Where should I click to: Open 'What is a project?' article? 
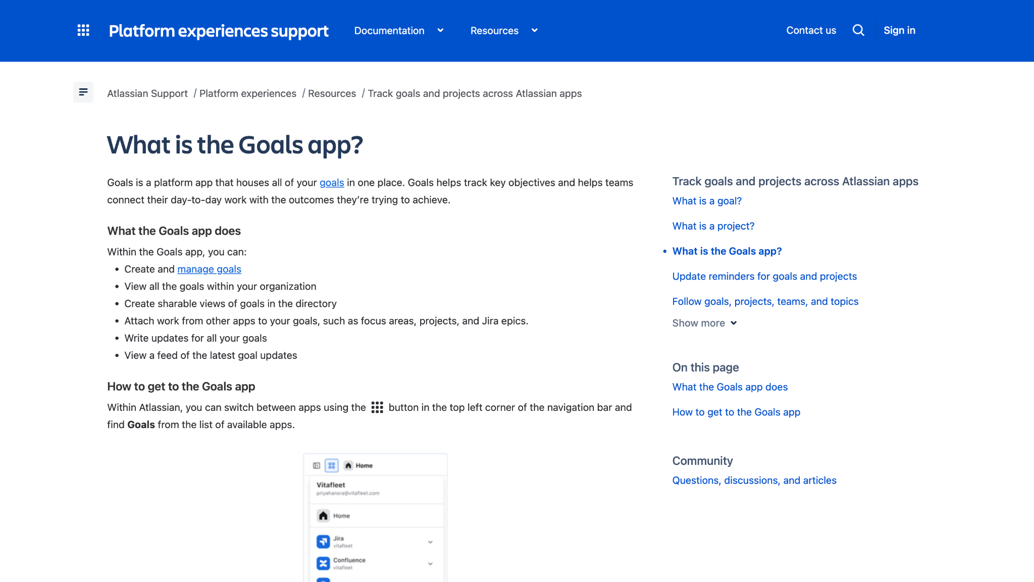pyautogui.click(x=713, y=226)
